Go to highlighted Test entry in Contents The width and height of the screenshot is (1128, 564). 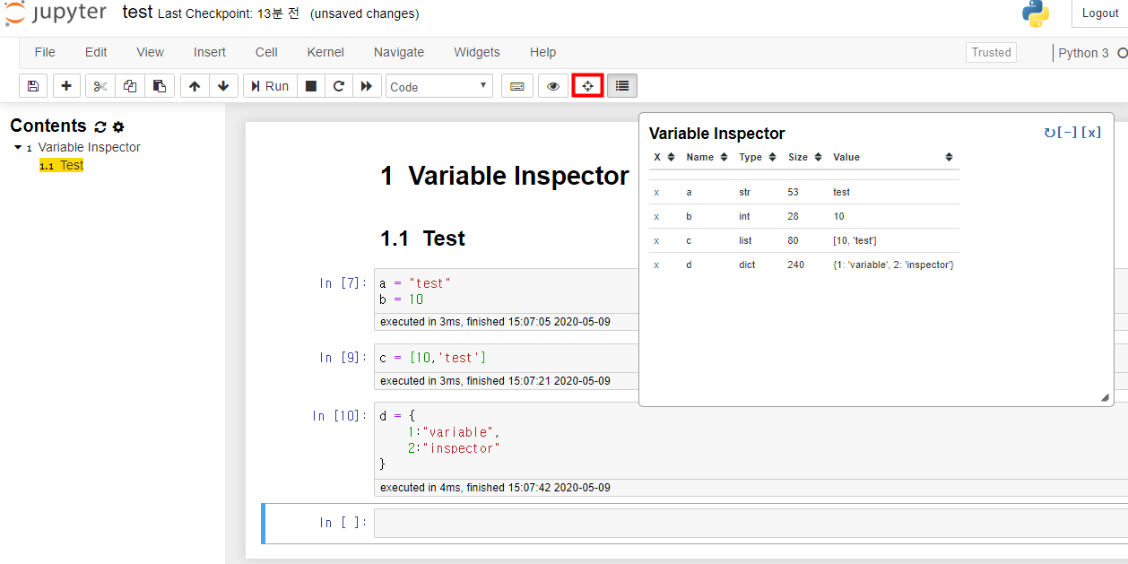[61, 165]
